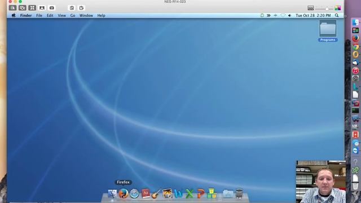Open Spotlight search magnifier icon

[337, 15]
